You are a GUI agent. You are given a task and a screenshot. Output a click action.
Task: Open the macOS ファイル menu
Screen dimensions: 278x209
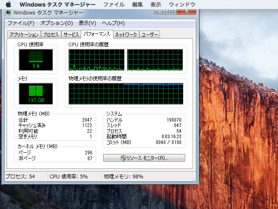[x=114, y=5]
